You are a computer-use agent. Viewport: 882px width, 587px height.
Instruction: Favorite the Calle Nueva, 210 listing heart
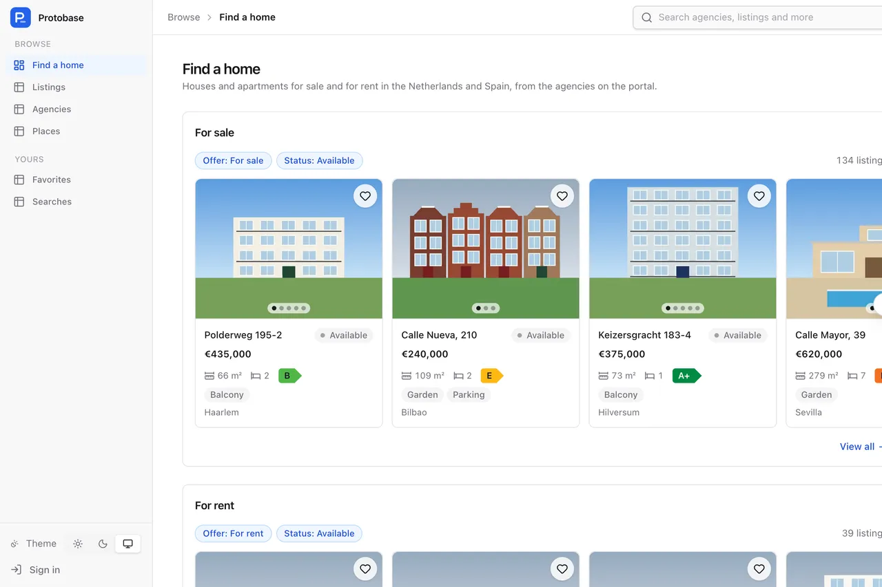[562, 196]
